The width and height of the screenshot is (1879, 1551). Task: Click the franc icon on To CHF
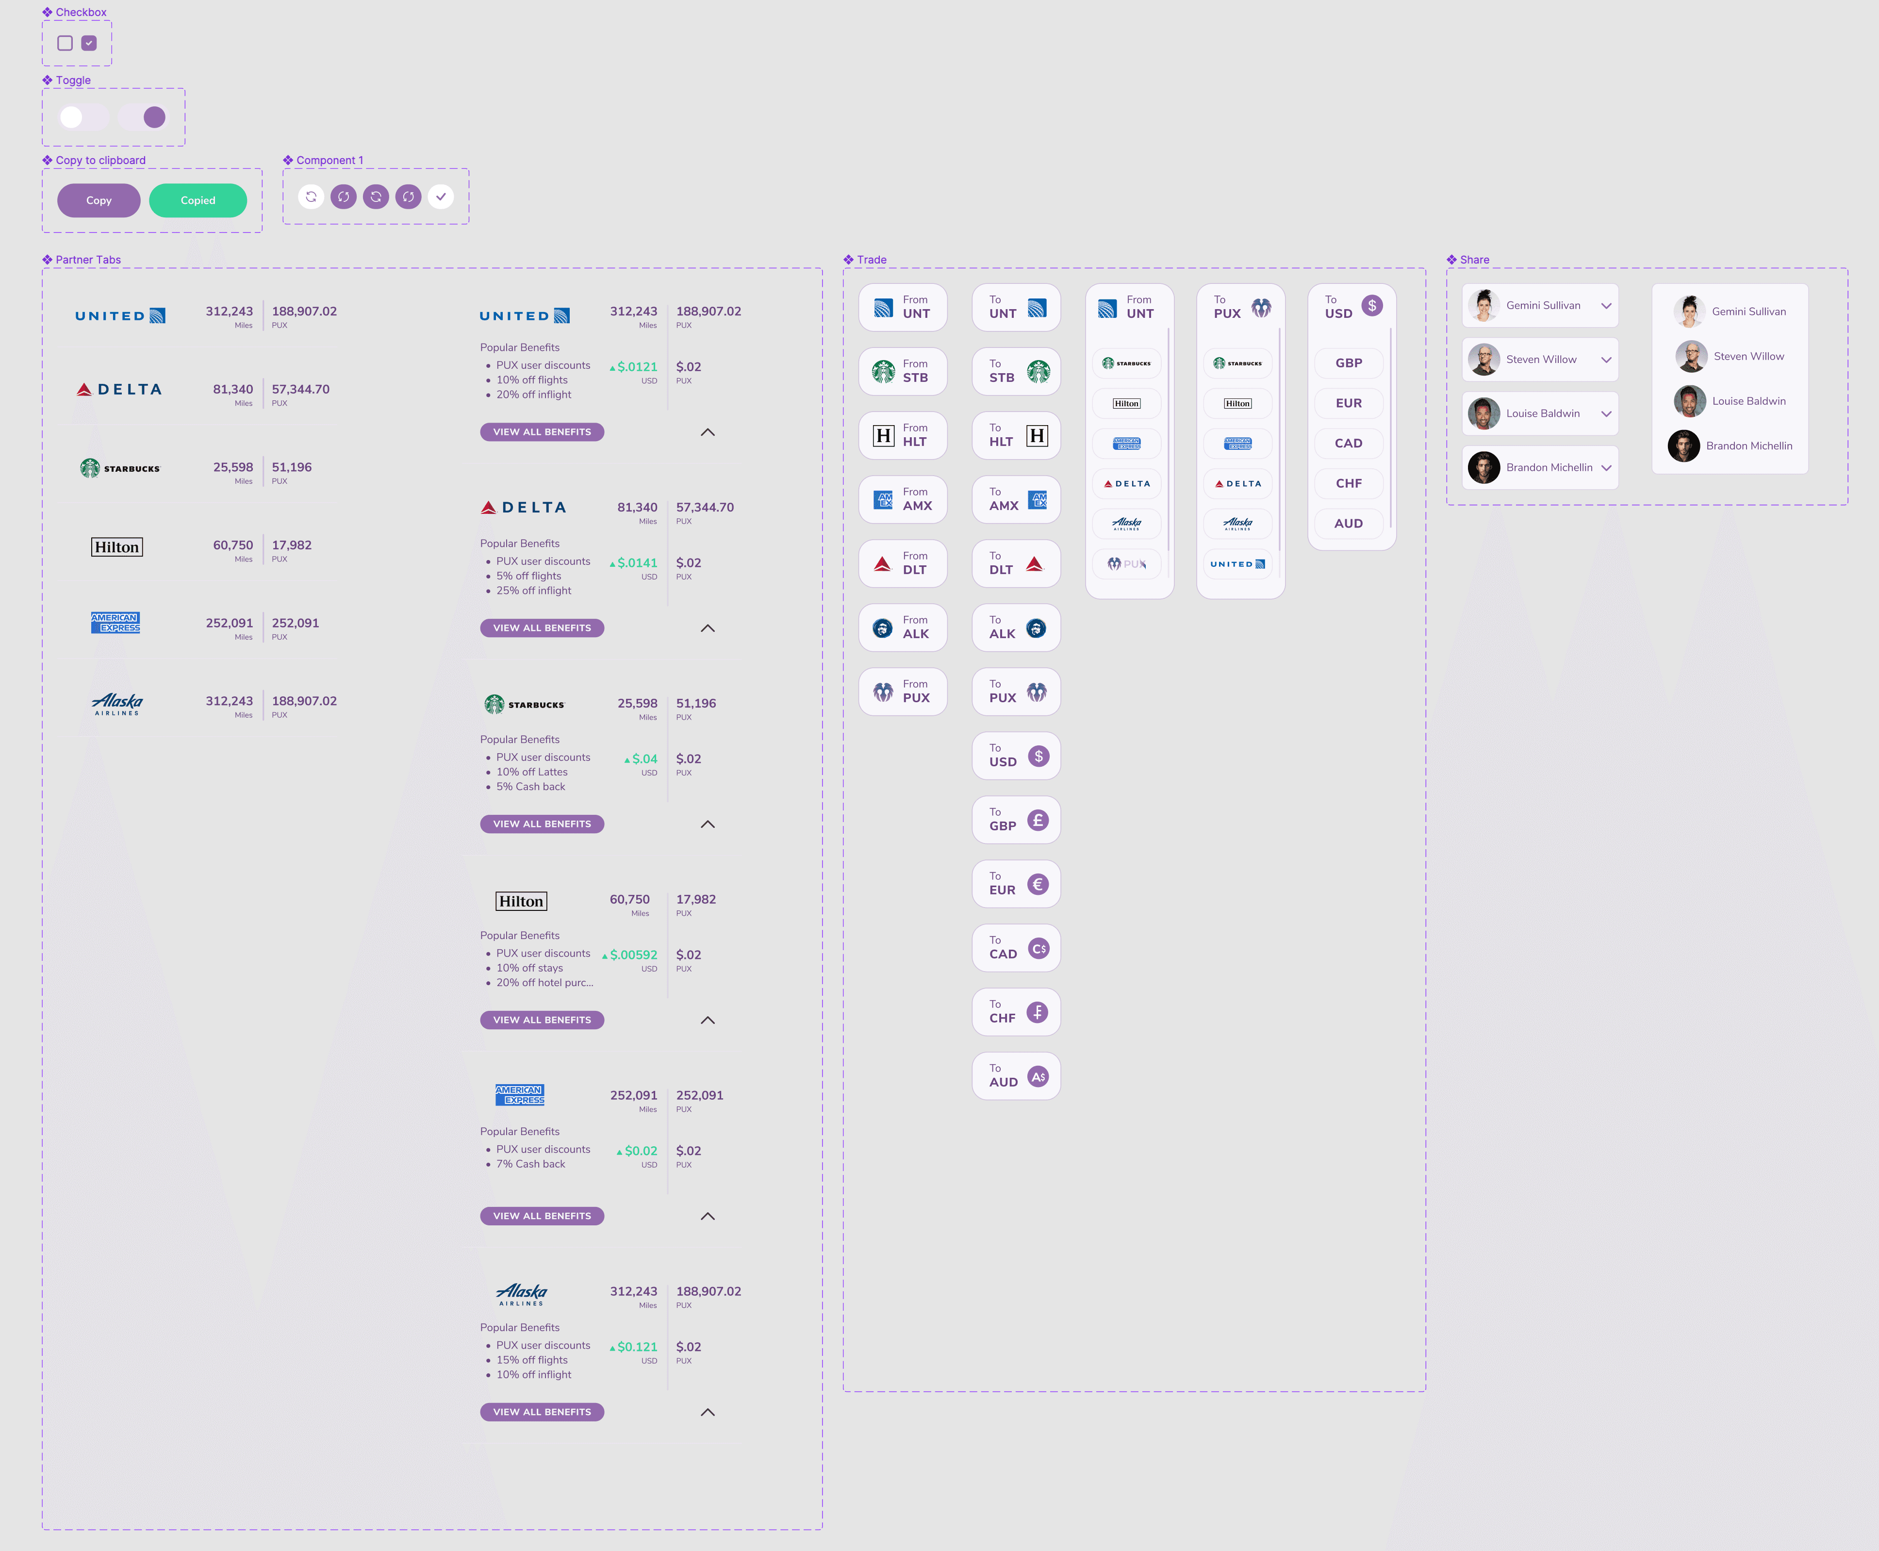click(x=1038, y=1012)
